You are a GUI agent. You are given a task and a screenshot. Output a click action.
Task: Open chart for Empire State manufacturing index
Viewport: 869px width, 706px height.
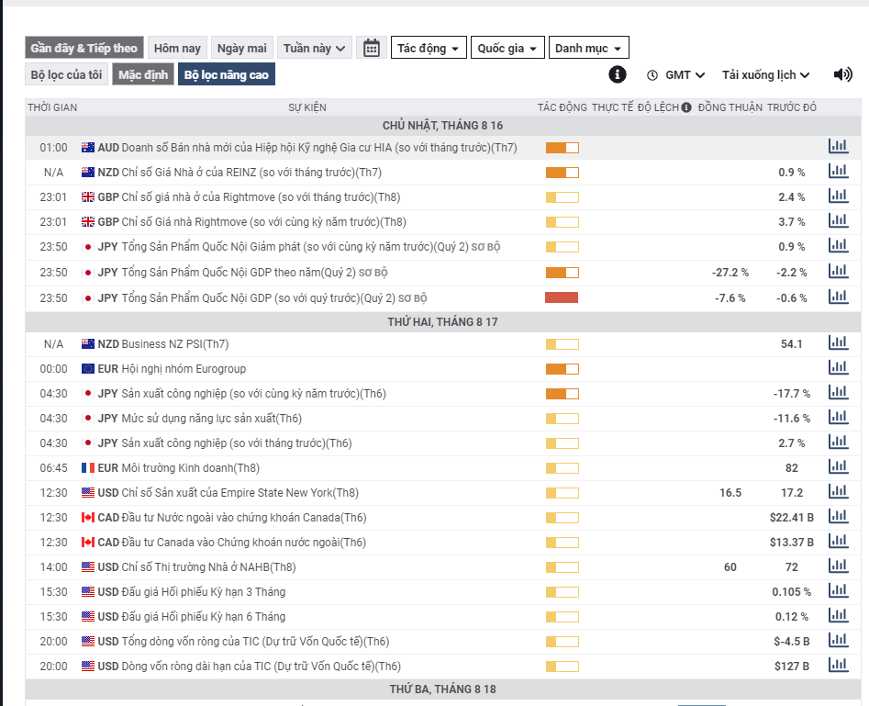coord(837,492)
